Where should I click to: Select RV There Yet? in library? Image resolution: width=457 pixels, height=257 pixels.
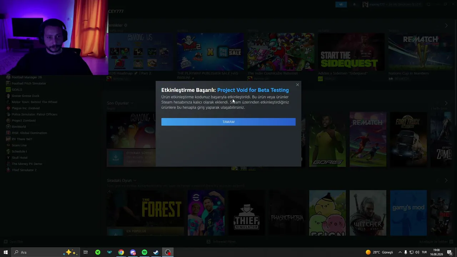22,139
